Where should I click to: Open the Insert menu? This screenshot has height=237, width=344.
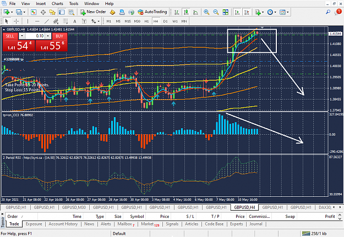click(x=41, y=3)
